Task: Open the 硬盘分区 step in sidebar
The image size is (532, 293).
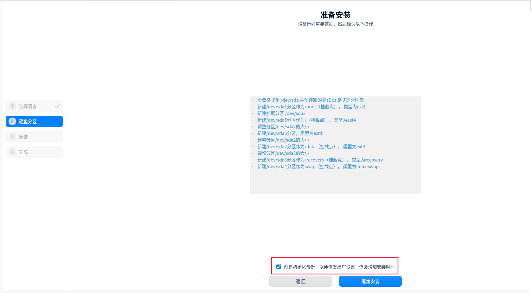Action: click(x=34, y=121)
